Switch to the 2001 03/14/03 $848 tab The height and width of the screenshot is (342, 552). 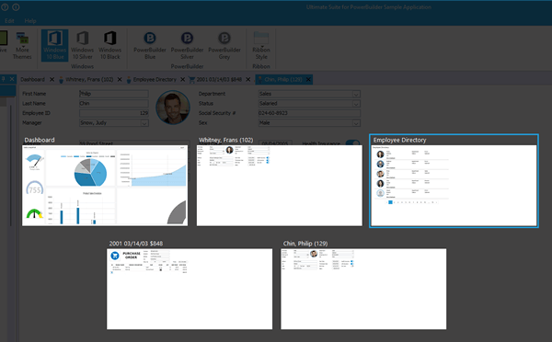click(219, 79)
